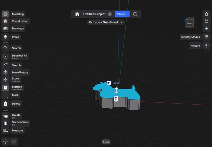Click the Search magnifier icon
This screenshot has height=147, width=212.
[5, 48]
